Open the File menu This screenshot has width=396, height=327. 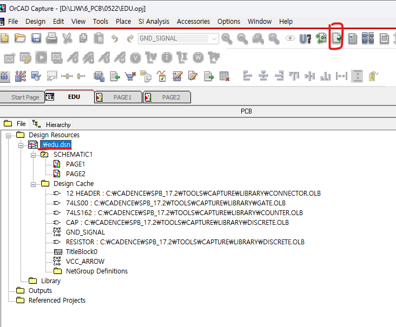[13, 22]
